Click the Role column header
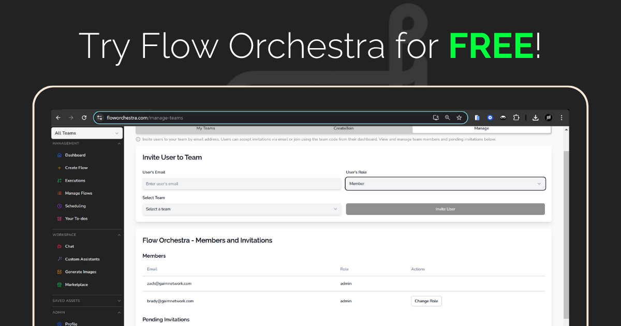 (x=344, y=269)
